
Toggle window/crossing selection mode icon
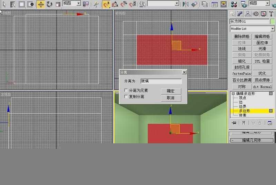pos(31,4)
